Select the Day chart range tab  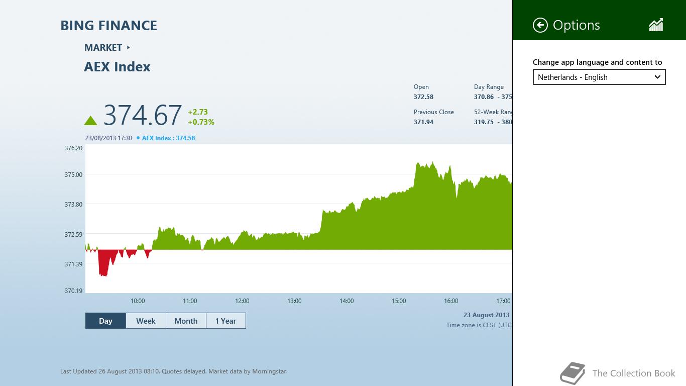[x=105, y=321]
